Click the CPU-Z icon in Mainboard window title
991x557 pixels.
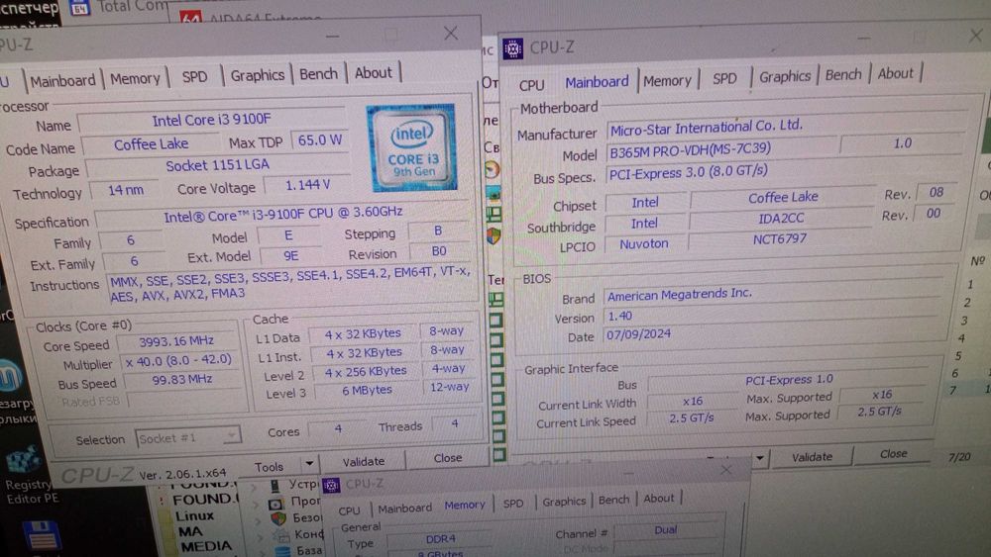pyautogui.click(x=512, y=48)
